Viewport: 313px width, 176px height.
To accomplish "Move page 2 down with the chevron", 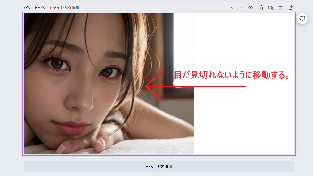I will [241, 8].
